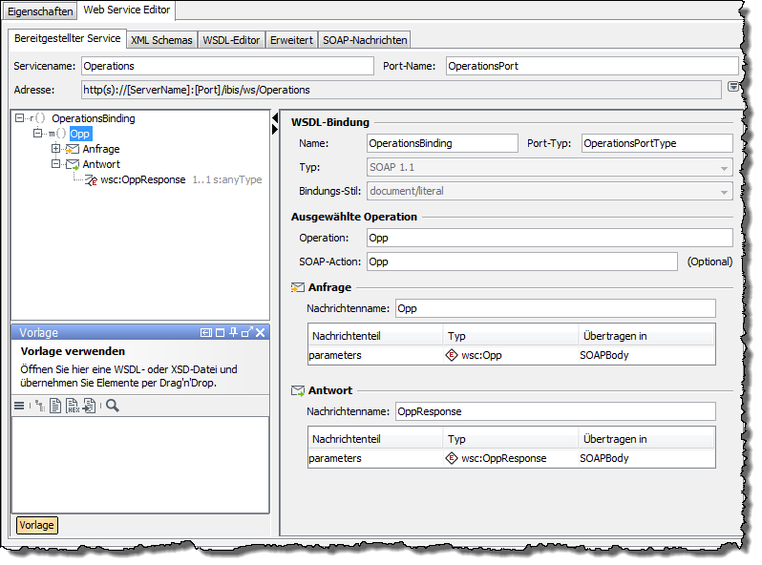Expand the Anfrage tree node
Image resolution: width=762 pixels, height=565 pixels.
55,149
